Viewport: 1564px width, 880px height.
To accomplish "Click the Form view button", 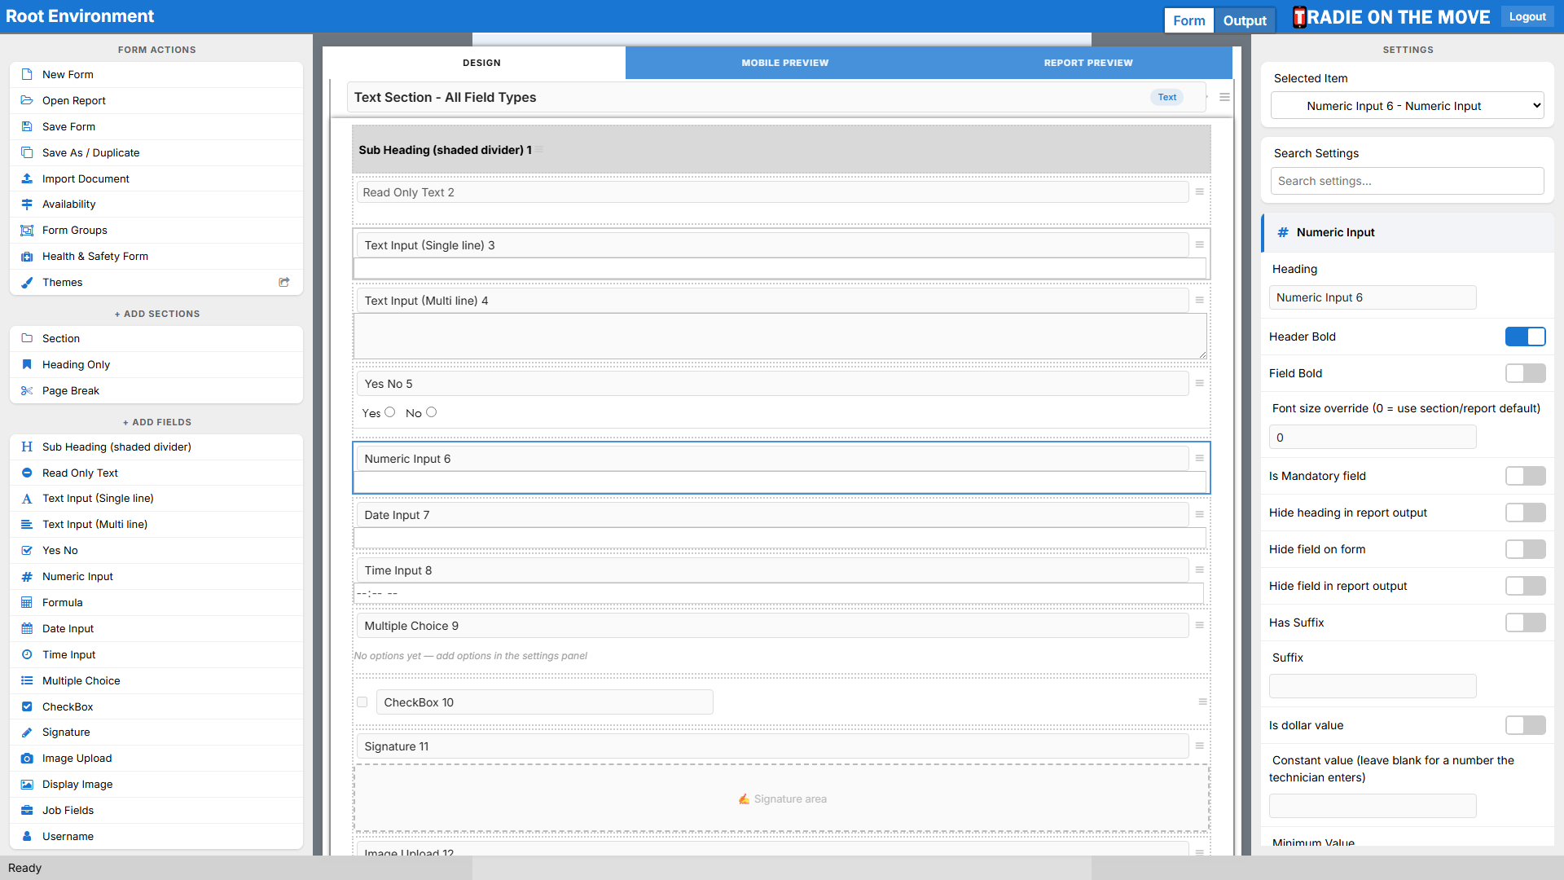I will coord(1189,20).
